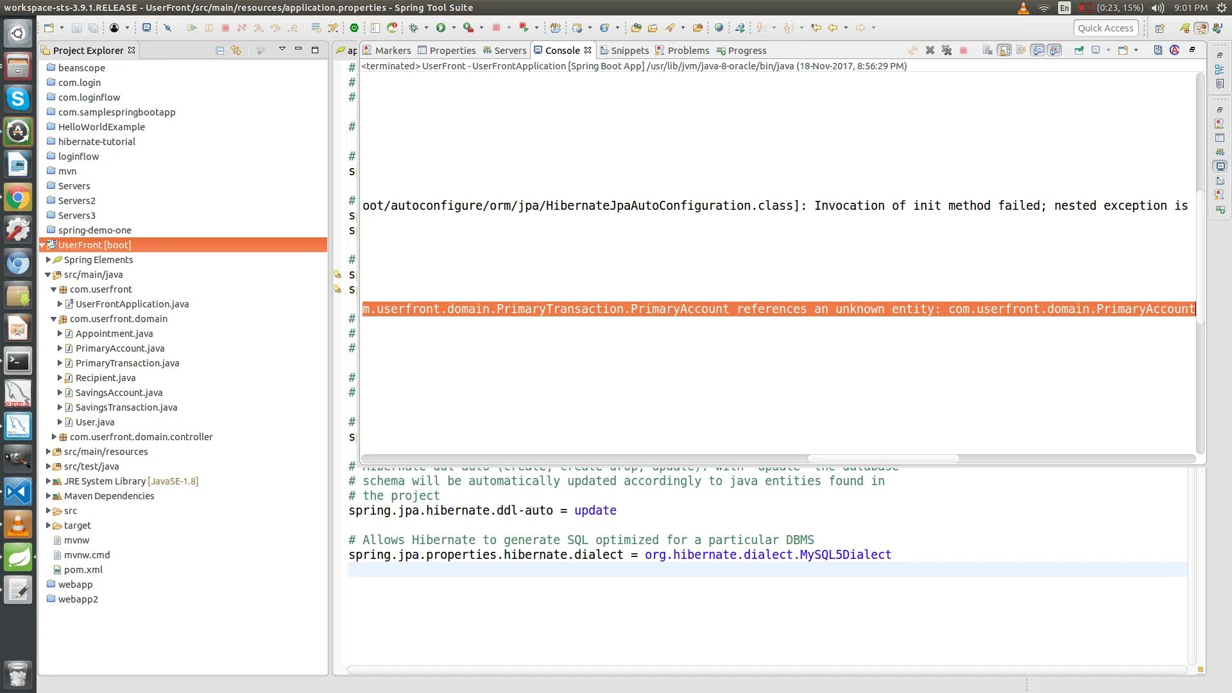The width and height of the screenshot is (1232, 693).
Task: Toggle Link with Editor in Project Explorer
Action: click(236, 50)
